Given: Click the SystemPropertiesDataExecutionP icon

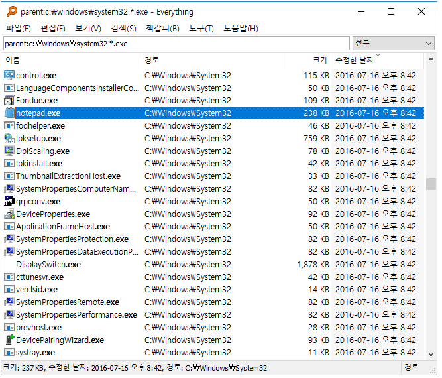Looking at the screenshot, I should (9, 251).
